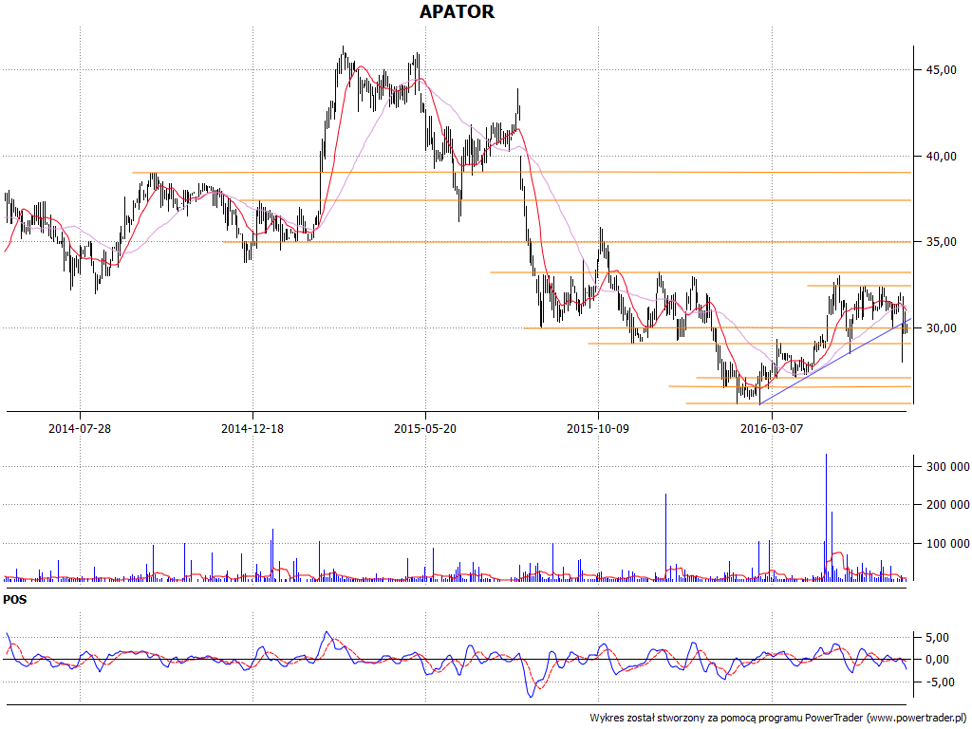The height and width of the screenshot is (729, 972).
Task: Click the APATOR chart title
Action: (457, 11)
